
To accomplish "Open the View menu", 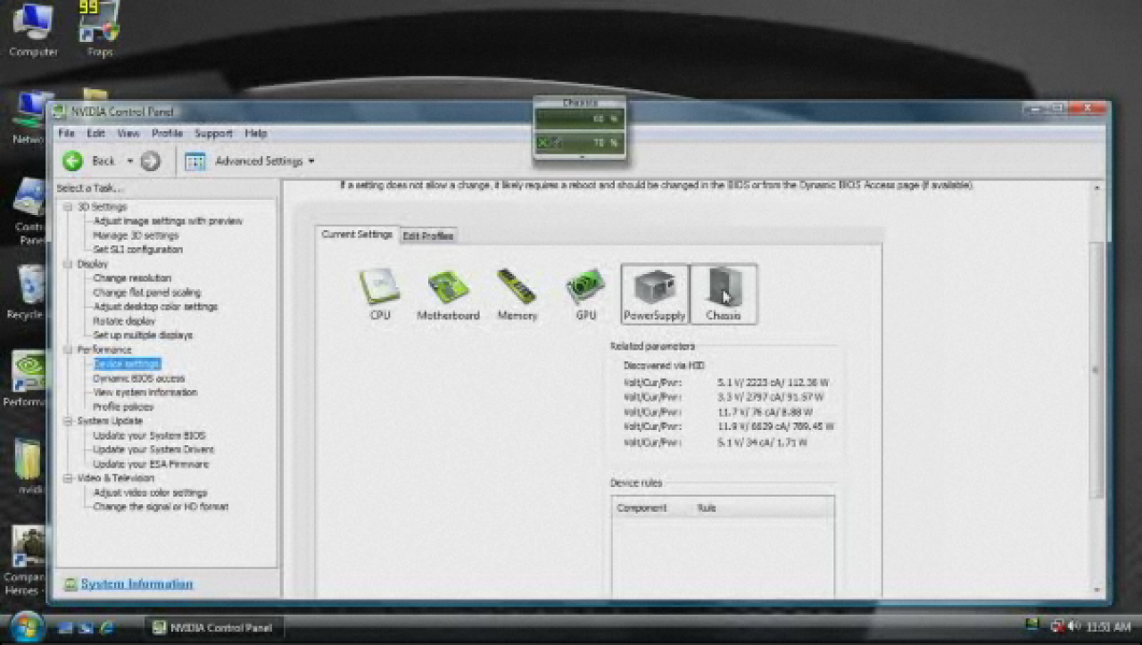I will pos(128,133).
